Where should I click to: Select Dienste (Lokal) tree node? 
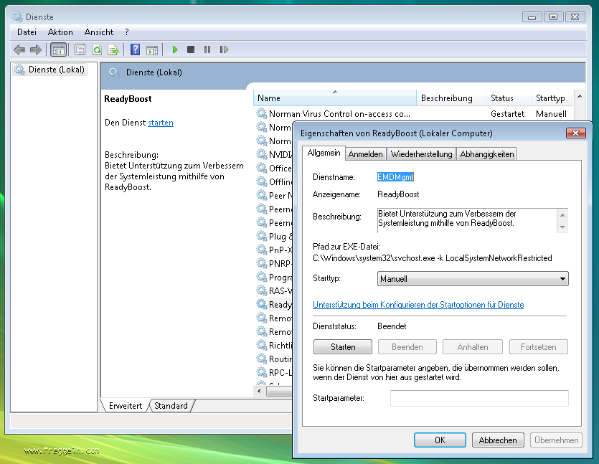(49, 70)
